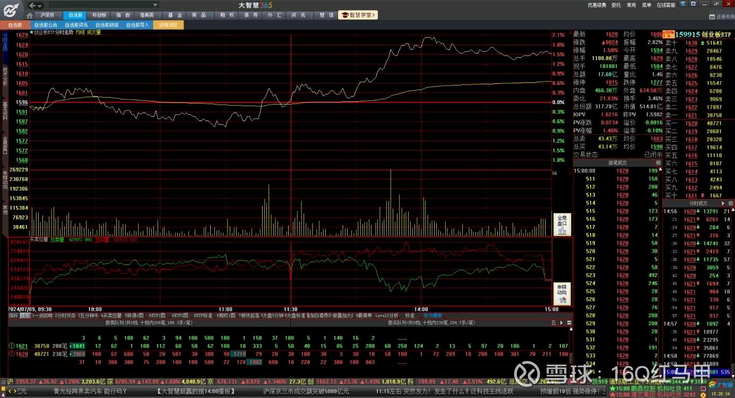Switch to the 债券 tab

coord(251,15)
